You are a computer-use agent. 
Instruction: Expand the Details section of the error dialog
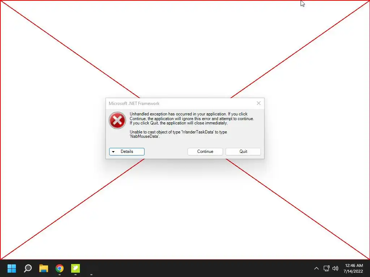(x=127, y=151)
